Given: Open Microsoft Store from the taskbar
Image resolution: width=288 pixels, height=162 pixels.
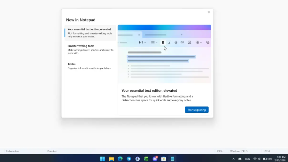Looking at the screenshot, I should point(164,159).
